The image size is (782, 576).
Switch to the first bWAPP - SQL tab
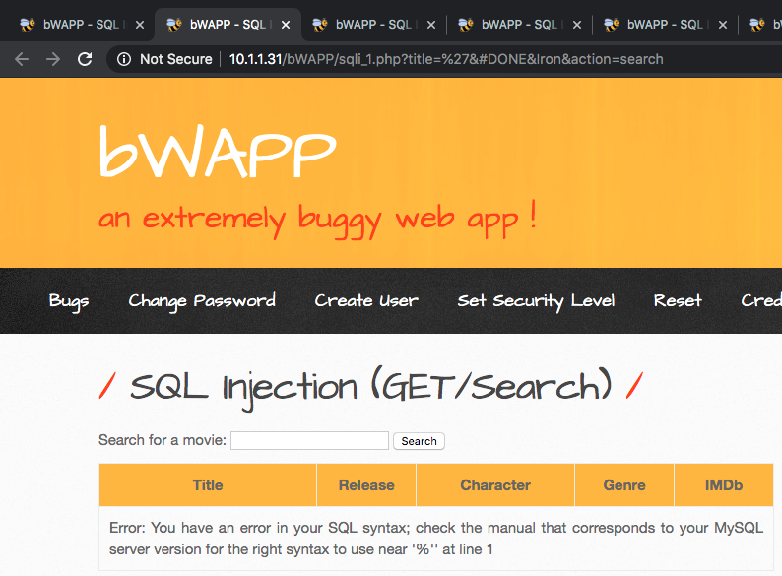pyautogui.click(x=81, y=25)
